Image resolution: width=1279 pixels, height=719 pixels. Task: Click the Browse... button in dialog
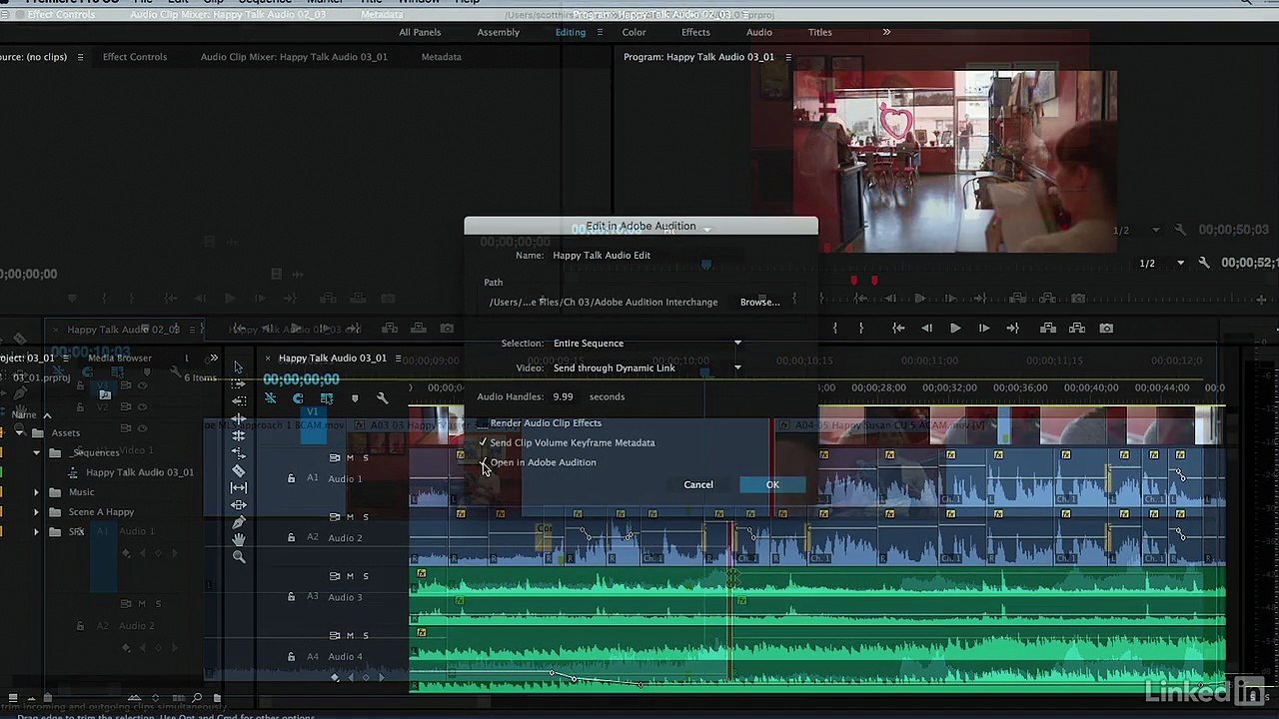pyautogui.click(x=760, y=302)
